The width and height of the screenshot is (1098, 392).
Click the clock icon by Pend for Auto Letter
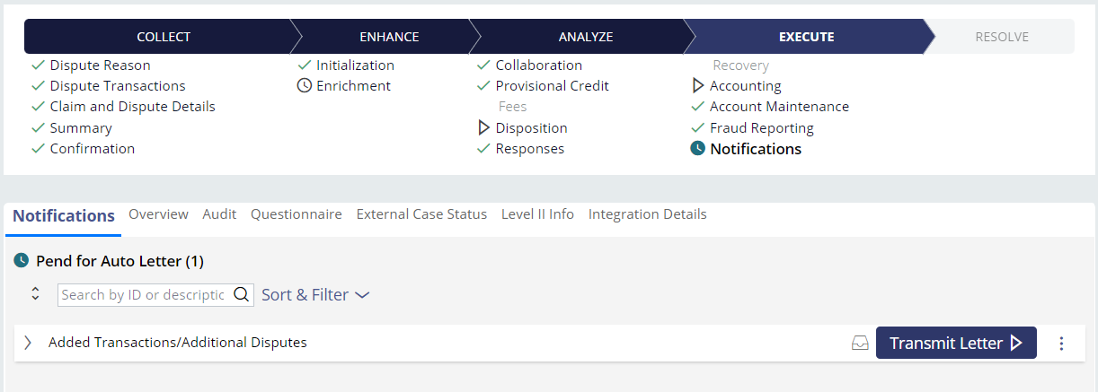coord(22,261)
